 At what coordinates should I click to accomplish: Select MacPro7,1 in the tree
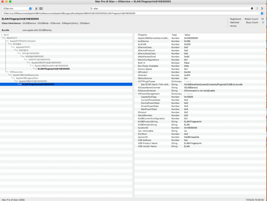pyautogui.click(x=12, y=38)
